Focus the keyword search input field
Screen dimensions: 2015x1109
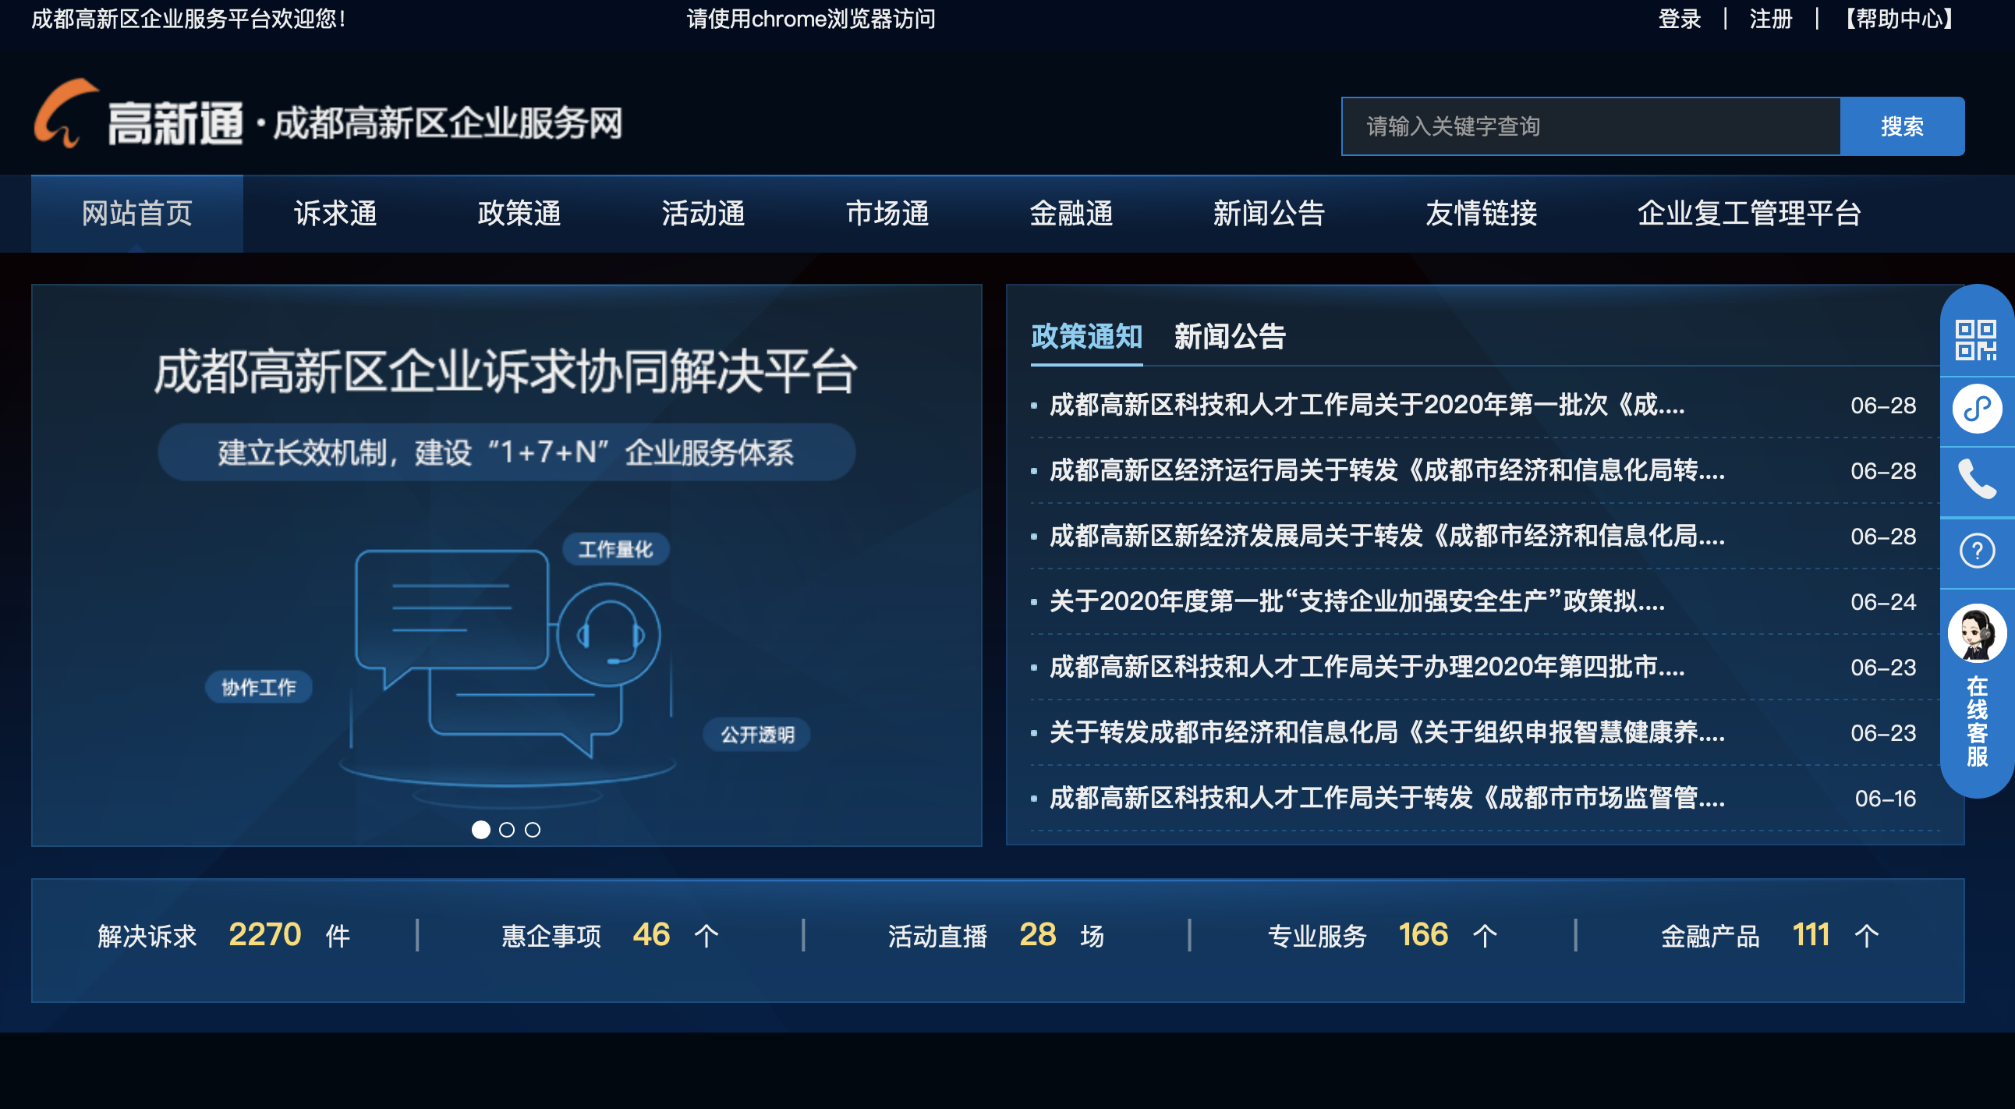click(1589, 126)
